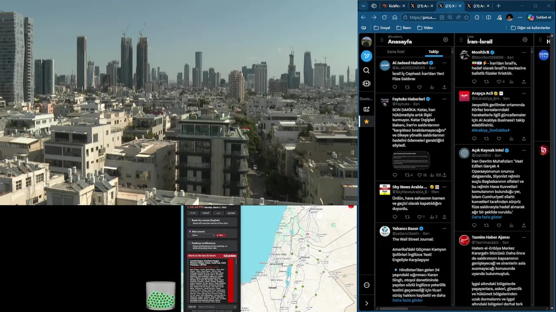Open settings for the Anasayfa column
The height and width of the screenshot is (312, 556).
pyautogui.click(x=446, y=40)
